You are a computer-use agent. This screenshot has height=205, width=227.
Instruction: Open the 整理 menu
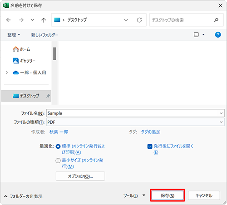click(x=14, y=35)
